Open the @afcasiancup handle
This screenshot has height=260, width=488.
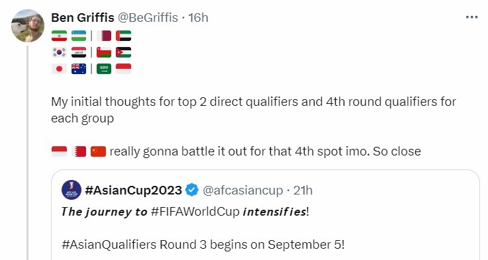click(243, 190)
